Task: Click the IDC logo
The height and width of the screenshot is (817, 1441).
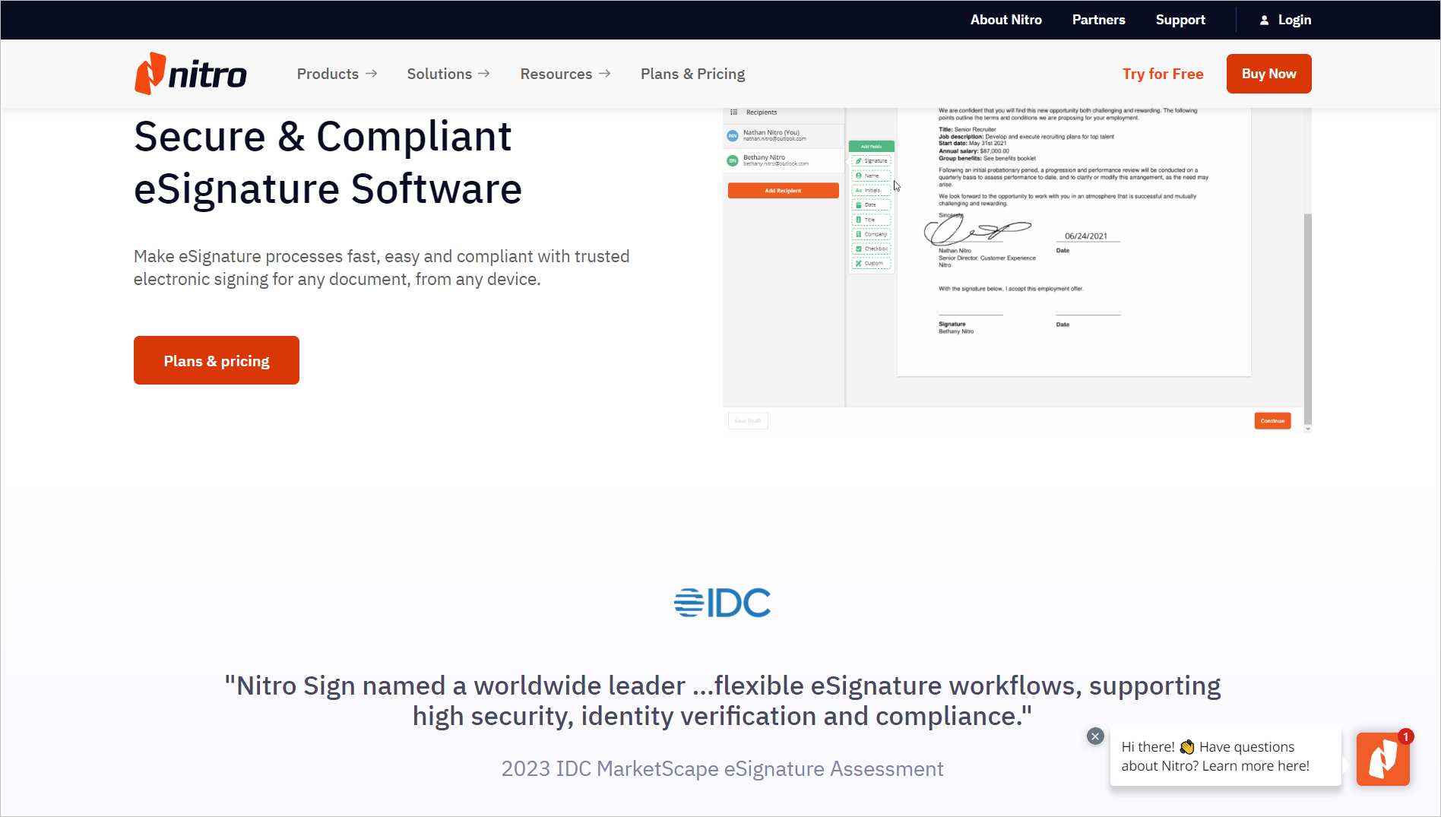Action: [722, 602]
